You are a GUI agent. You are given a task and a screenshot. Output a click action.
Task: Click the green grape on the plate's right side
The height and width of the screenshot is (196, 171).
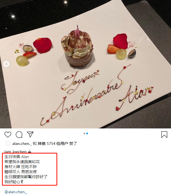click(121, 54)
